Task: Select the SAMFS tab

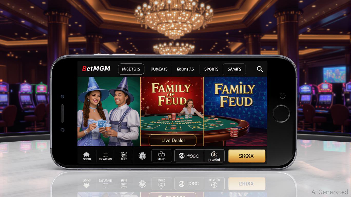Action: [234, 69]
